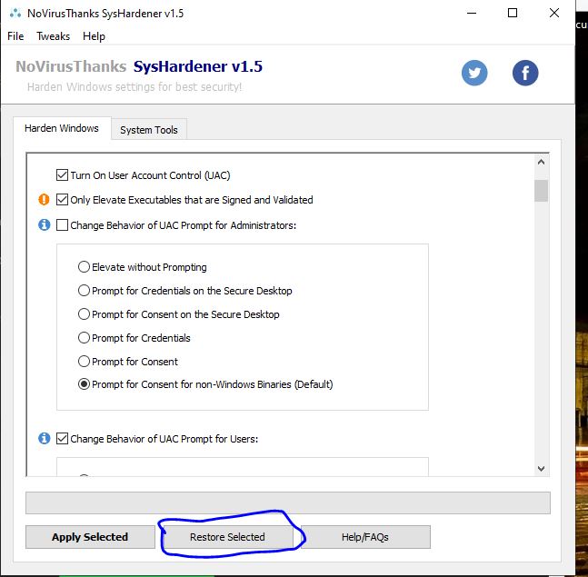
Task: Uncheck Change Behavior of UAC Prompt for Users
Action: 62,438
